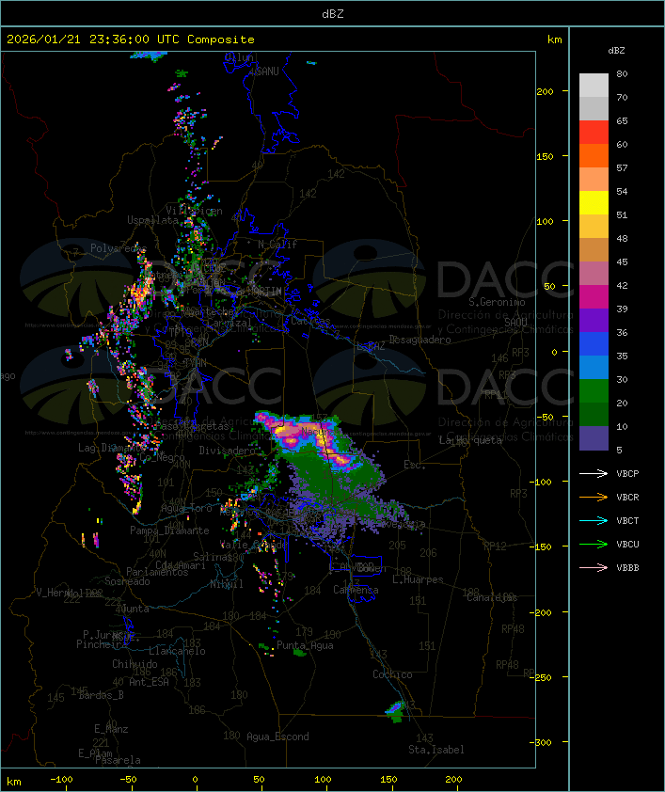Click the Pampa_Diamante map label
Image resolution: width=665 pixels, height=792 pixels.
tap(169, 531)
